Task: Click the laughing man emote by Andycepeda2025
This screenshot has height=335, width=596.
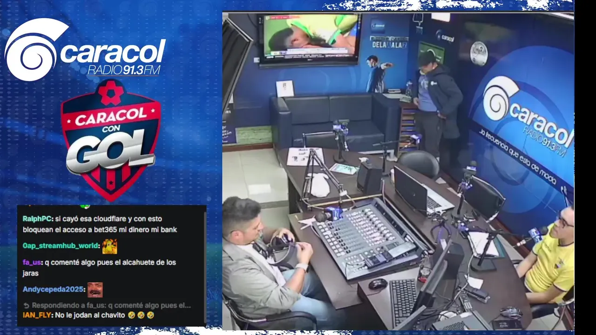Action: (x=95, y=289)
